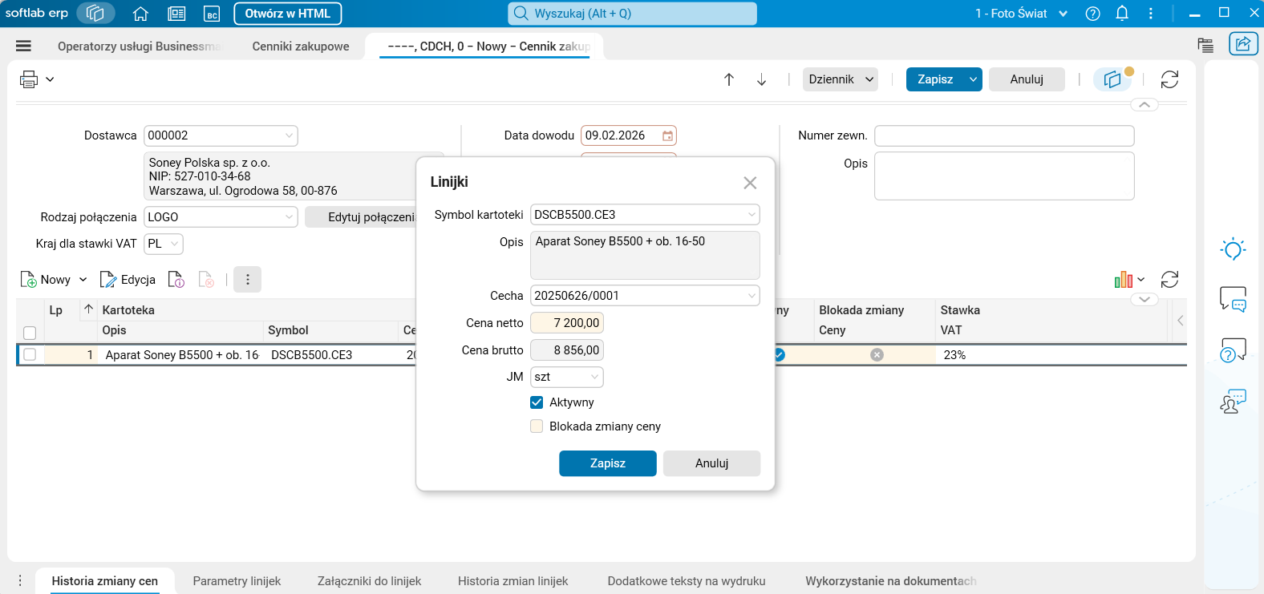1264x594 pixels.
Task: Open the Cenniki zakupowe tab
Action: coord(301,46)
